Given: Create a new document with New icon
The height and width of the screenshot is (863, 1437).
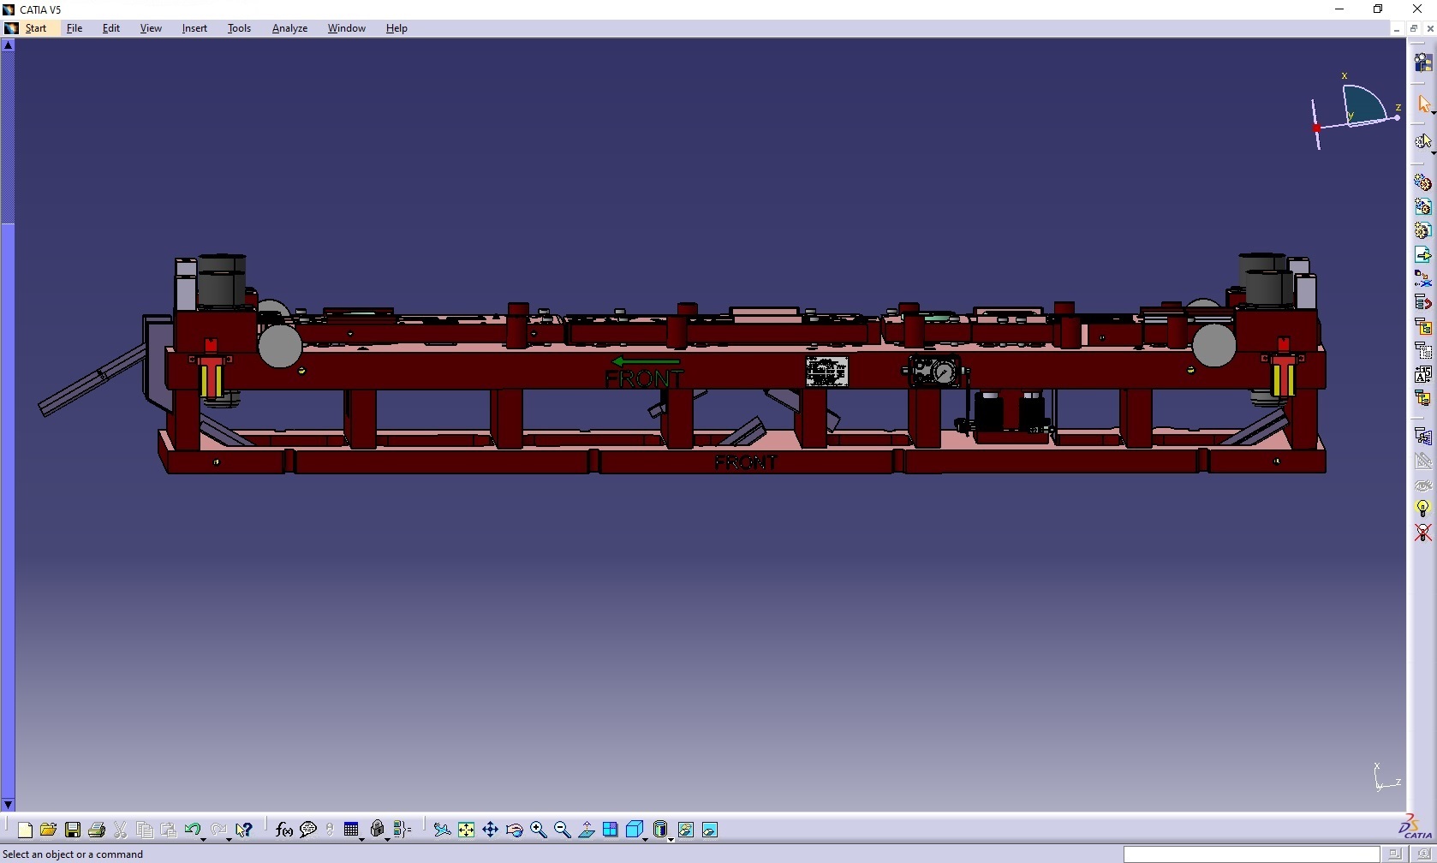Looking at the screenshot, I should pyautogui.click(x=25, y=830).
